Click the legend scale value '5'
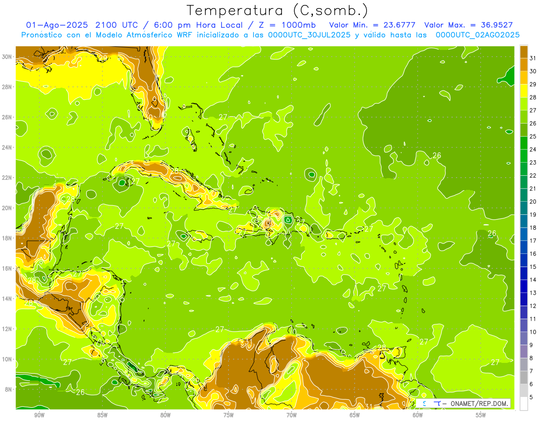This screenshot has width=545, height=421. point(532,397)
